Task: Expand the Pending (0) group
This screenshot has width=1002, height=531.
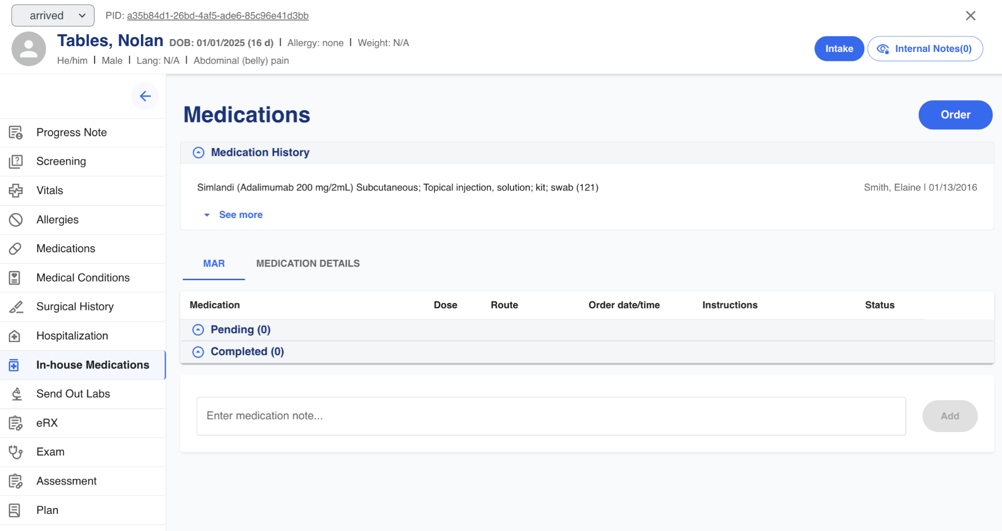Action: click(198, 330)
